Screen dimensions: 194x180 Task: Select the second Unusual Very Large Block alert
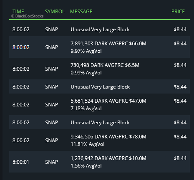(x=99, y=86)
